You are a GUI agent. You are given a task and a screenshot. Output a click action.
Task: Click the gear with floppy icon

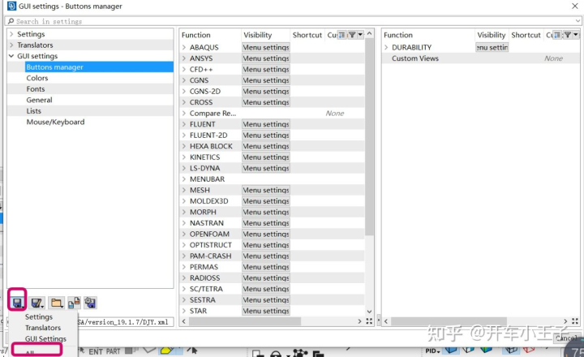click(90, 303)
